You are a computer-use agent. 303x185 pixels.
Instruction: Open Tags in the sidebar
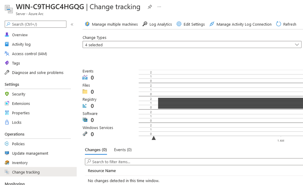coord(16,63)
